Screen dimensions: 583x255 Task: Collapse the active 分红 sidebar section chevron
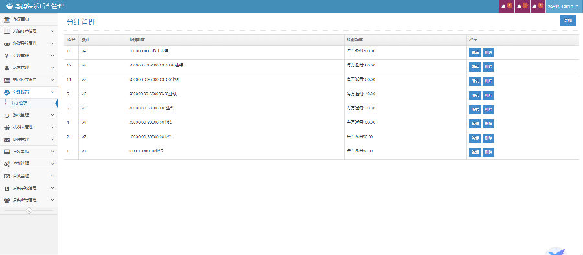(52, 92)
